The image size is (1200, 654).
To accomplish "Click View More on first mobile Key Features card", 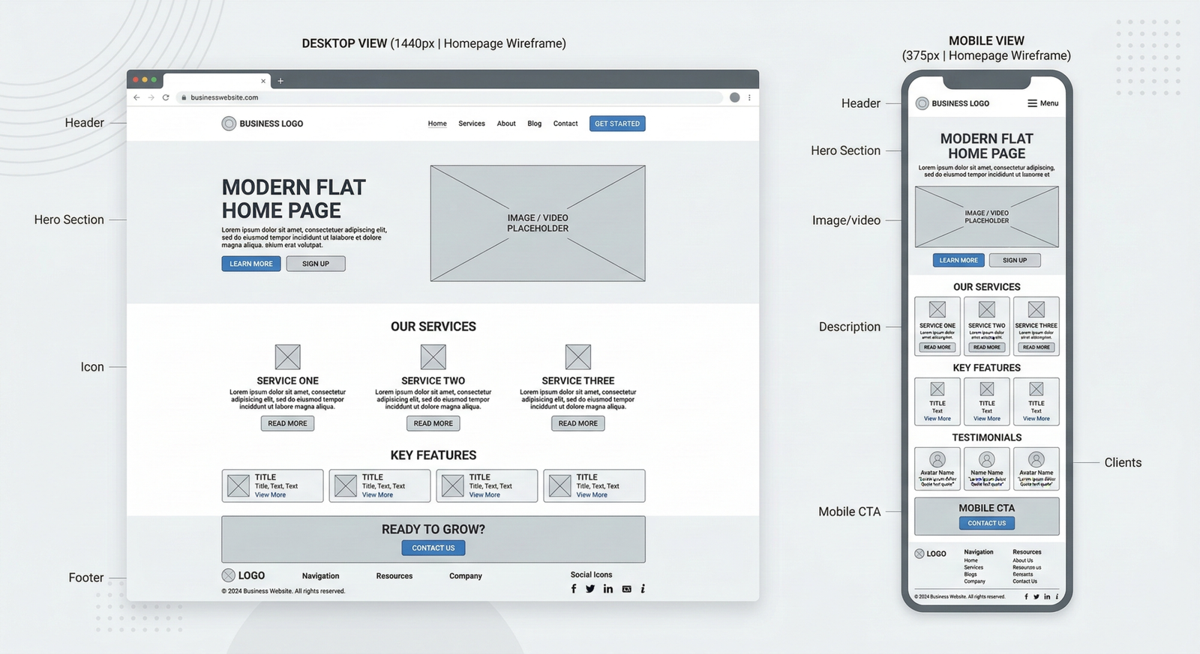I will pos(937,419).
